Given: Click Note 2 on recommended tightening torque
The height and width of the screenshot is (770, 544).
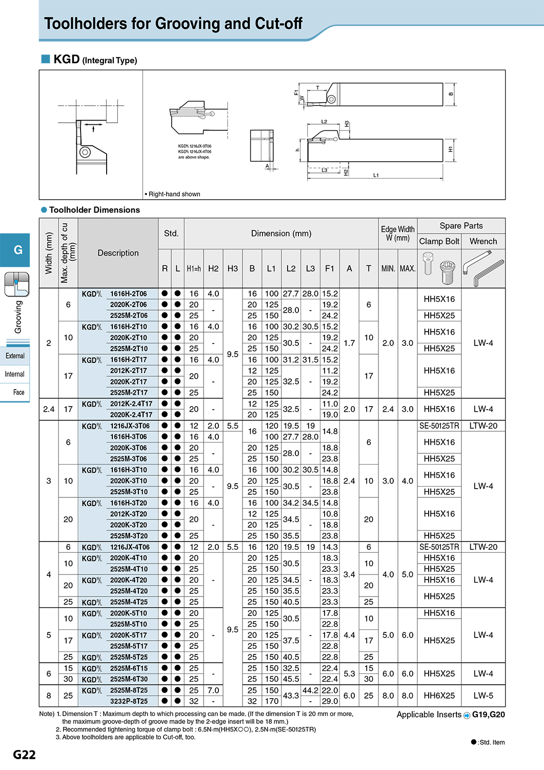Looking at the screenshot, I should (x=186, y=729).
